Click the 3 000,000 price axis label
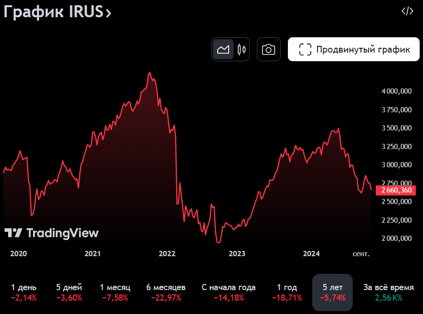The image size is (423, 314). coord(397,165)
